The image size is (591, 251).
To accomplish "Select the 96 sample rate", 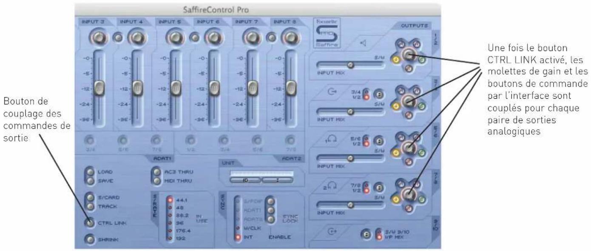I will (x=169, y=223).
